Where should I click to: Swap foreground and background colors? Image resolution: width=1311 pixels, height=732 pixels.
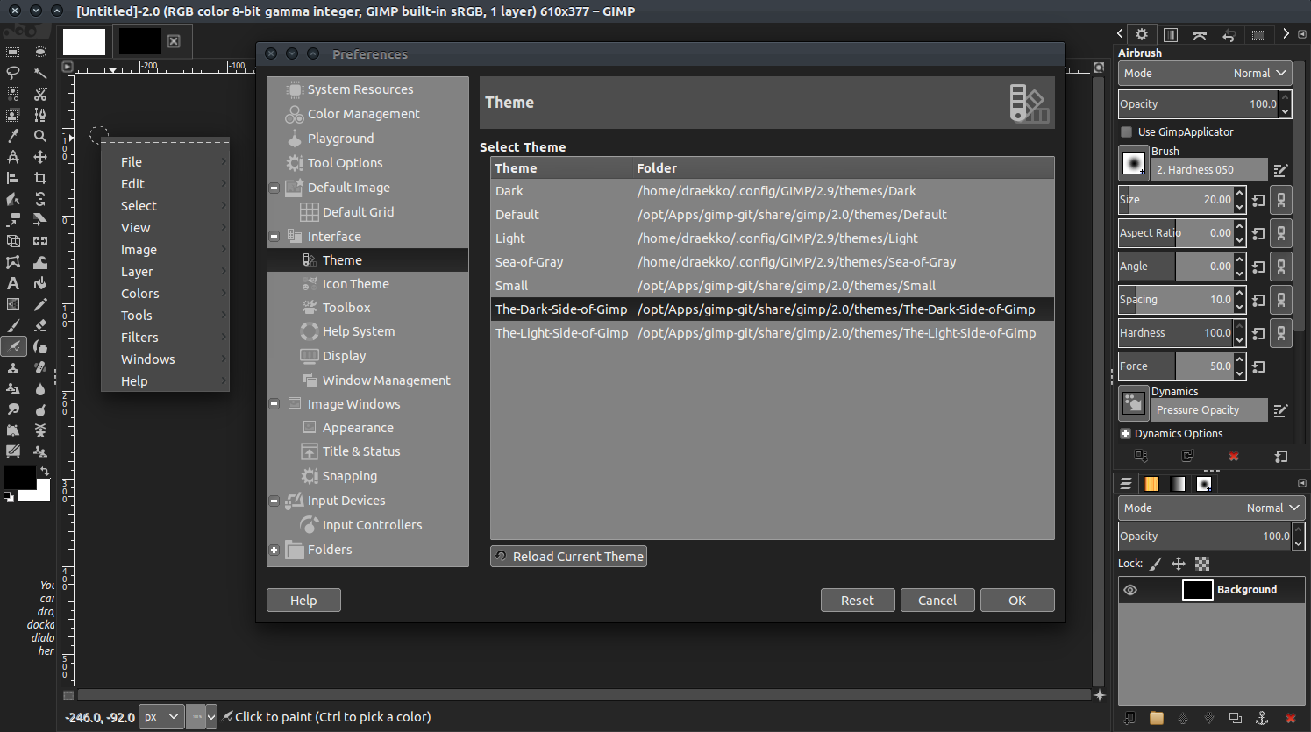click(x=45, y=472)
